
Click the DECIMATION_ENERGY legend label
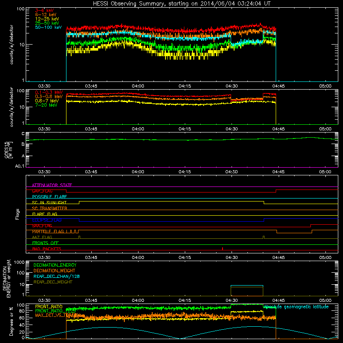(x=55, y=265)
